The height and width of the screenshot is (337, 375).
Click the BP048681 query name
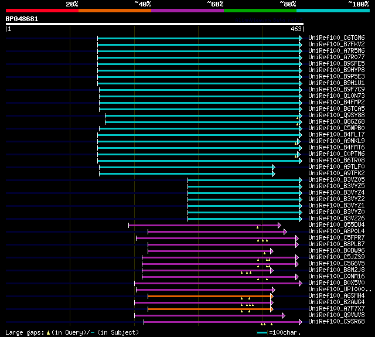tap(22, 19)
